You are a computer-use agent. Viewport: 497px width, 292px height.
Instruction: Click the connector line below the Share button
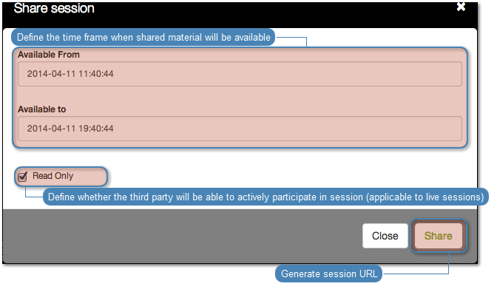(x=448, y=263)
